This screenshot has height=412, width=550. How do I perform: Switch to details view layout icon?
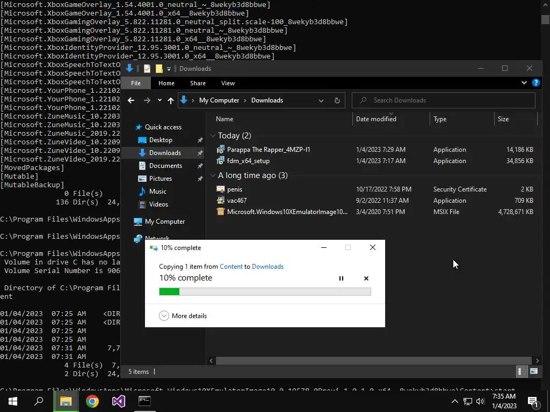(521, 372)
